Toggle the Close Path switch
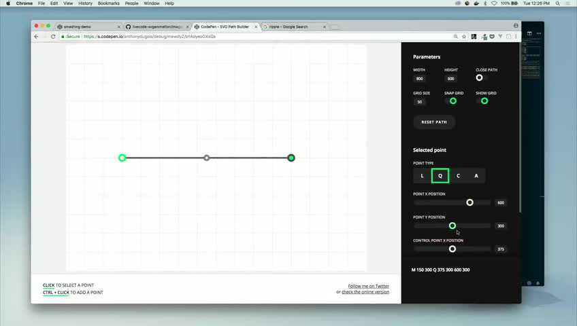The height and width of the screenshot is (326, 577). [x=481, y=78]
